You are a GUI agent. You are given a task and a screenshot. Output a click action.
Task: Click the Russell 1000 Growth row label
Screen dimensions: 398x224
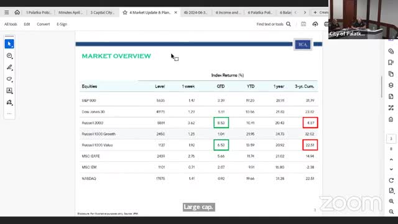tap(98, 134)
